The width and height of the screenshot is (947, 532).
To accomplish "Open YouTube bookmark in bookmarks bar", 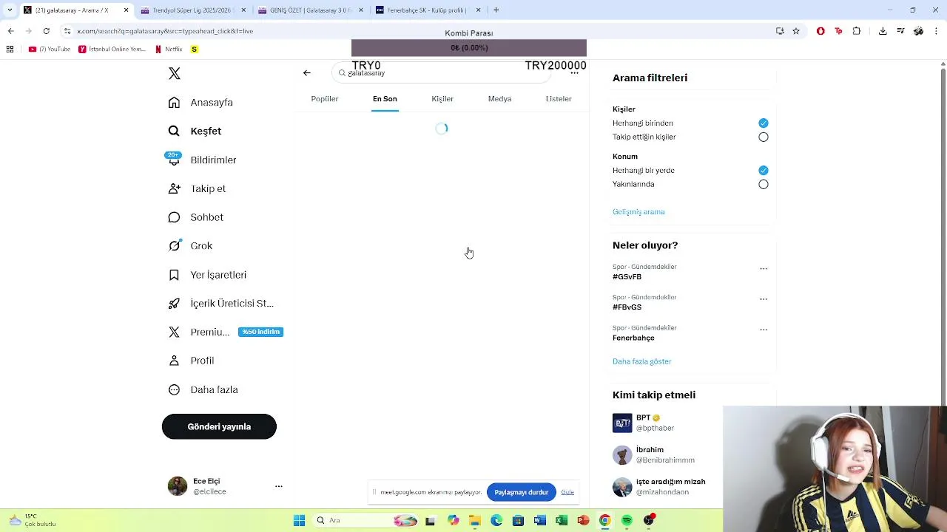I will pos(50,50).
